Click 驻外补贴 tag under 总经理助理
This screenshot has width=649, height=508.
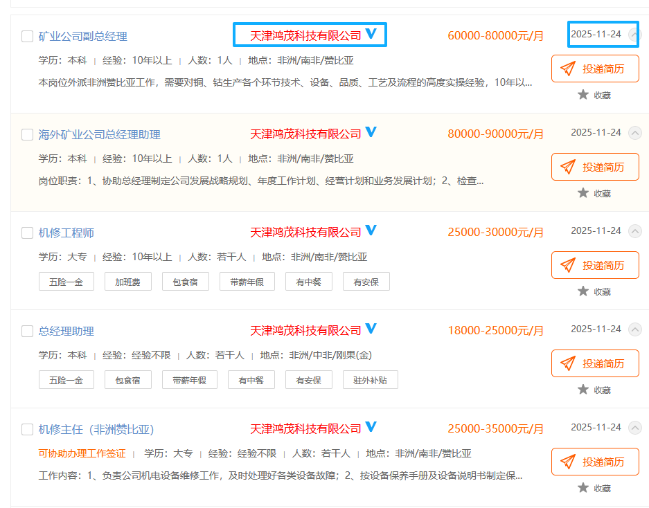click(x=371, y=380)
